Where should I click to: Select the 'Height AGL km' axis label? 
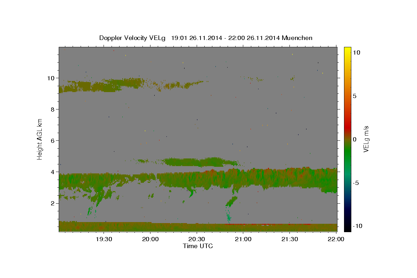click(x=40, y=139)
